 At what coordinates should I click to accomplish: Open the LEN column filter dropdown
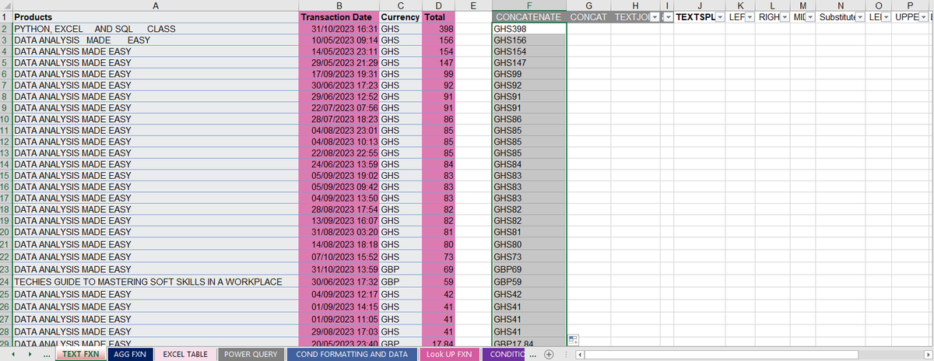click(x=884, y=17)
